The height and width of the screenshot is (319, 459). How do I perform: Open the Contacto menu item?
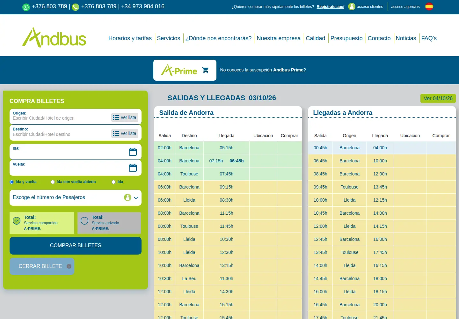(x=379, y=38)
